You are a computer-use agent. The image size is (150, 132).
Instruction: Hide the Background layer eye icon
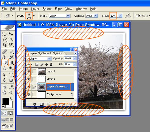[x=29, y=94]
